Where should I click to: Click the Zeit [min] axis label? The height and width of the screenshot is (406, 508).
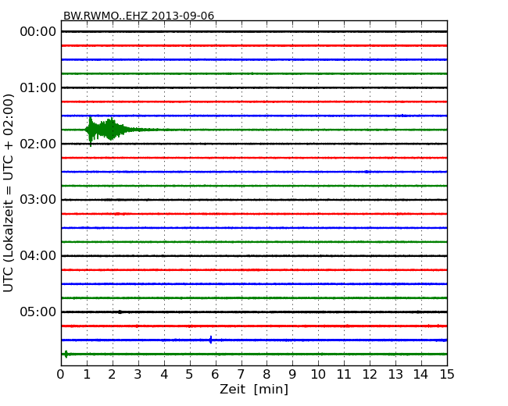click(x=254, y=389)
